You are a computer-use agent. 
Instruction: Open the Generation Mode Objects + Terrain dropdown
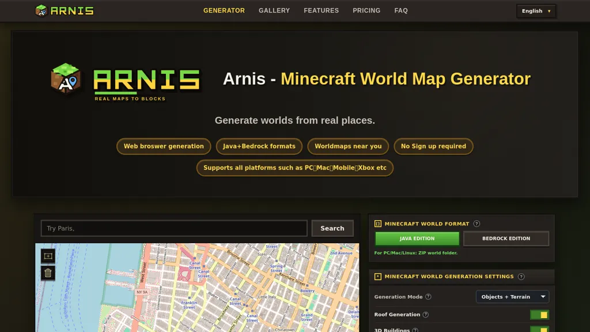coord(512,297)
